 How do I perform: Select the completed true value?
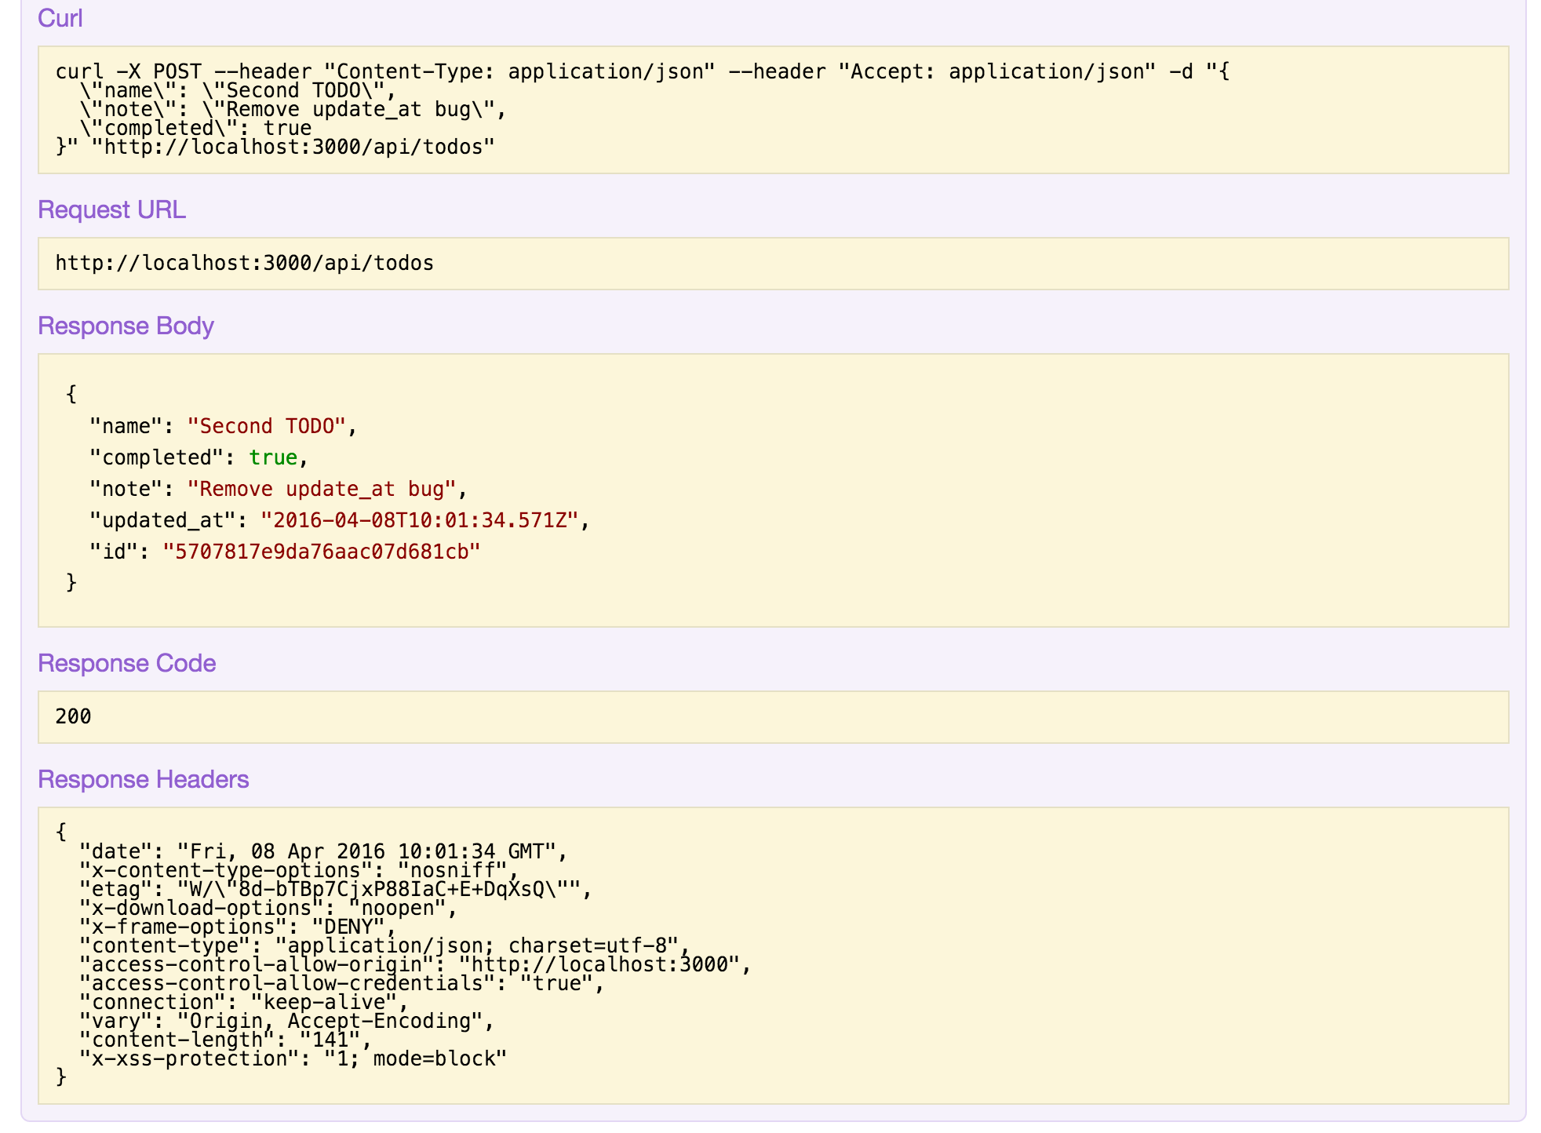(273, 457)
